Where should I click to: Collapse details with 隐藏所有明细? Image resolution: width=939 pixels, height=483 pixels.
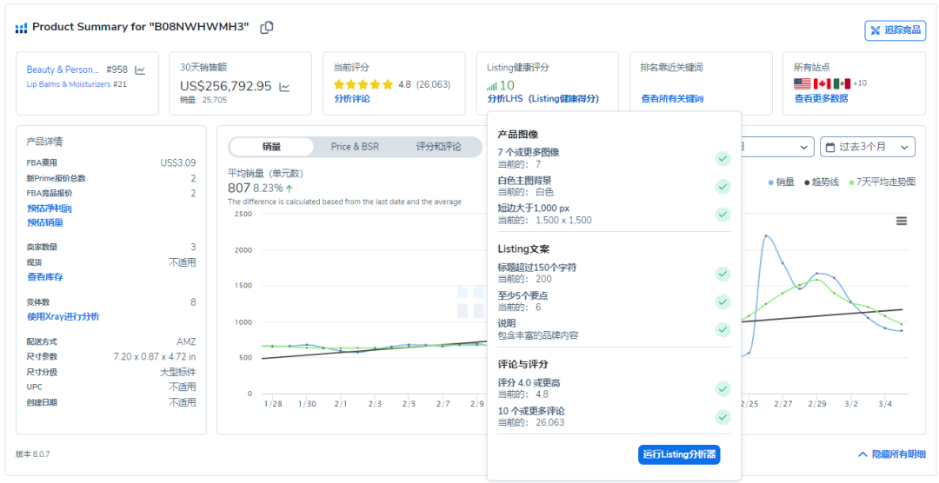coord(892,454)
